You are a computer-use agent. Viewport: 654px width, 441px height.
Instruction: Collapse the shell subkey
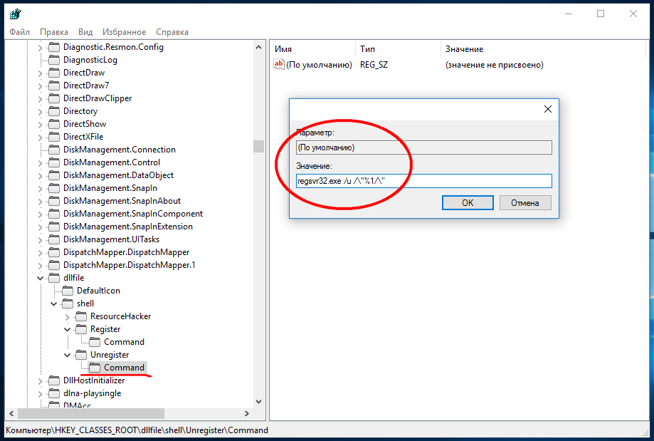[x=54, y=303]
